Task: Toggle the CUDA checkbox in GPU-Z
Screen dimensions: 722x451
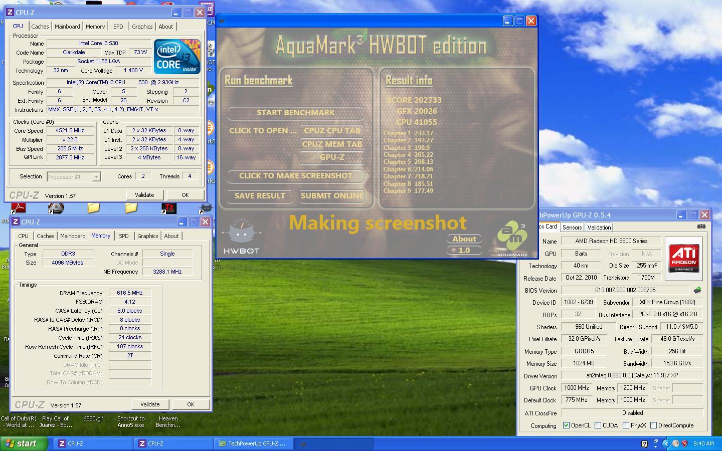Action: point(598,425)
